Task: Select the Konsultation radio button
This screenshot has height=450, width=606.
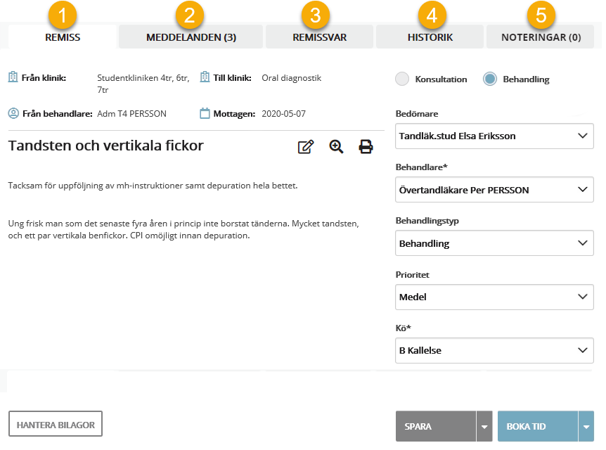Action: click(402, 79)
